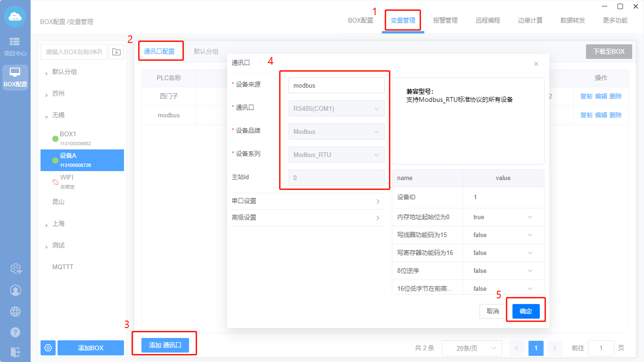Viewport: 644px width, 362px height.
Task: Open the 项目中心 sidebar icon
Action: point(15,46)
